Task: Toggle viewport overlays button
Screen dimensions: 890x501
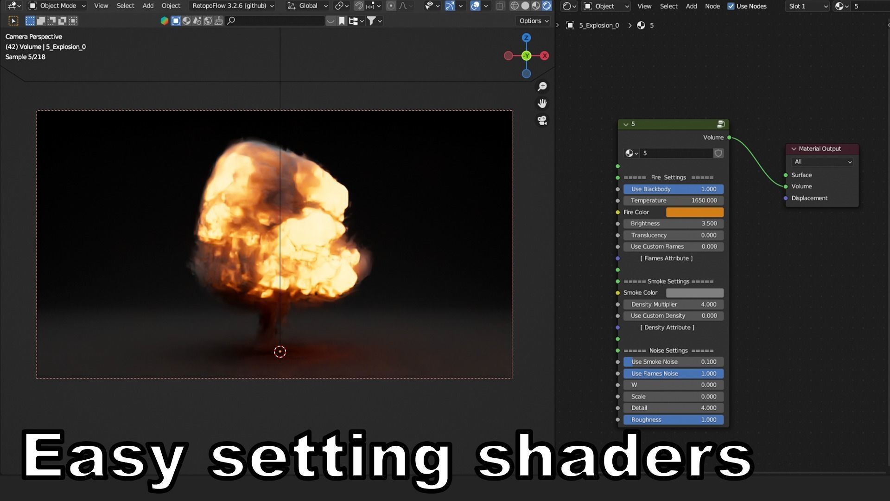Action: click(475, 6)
